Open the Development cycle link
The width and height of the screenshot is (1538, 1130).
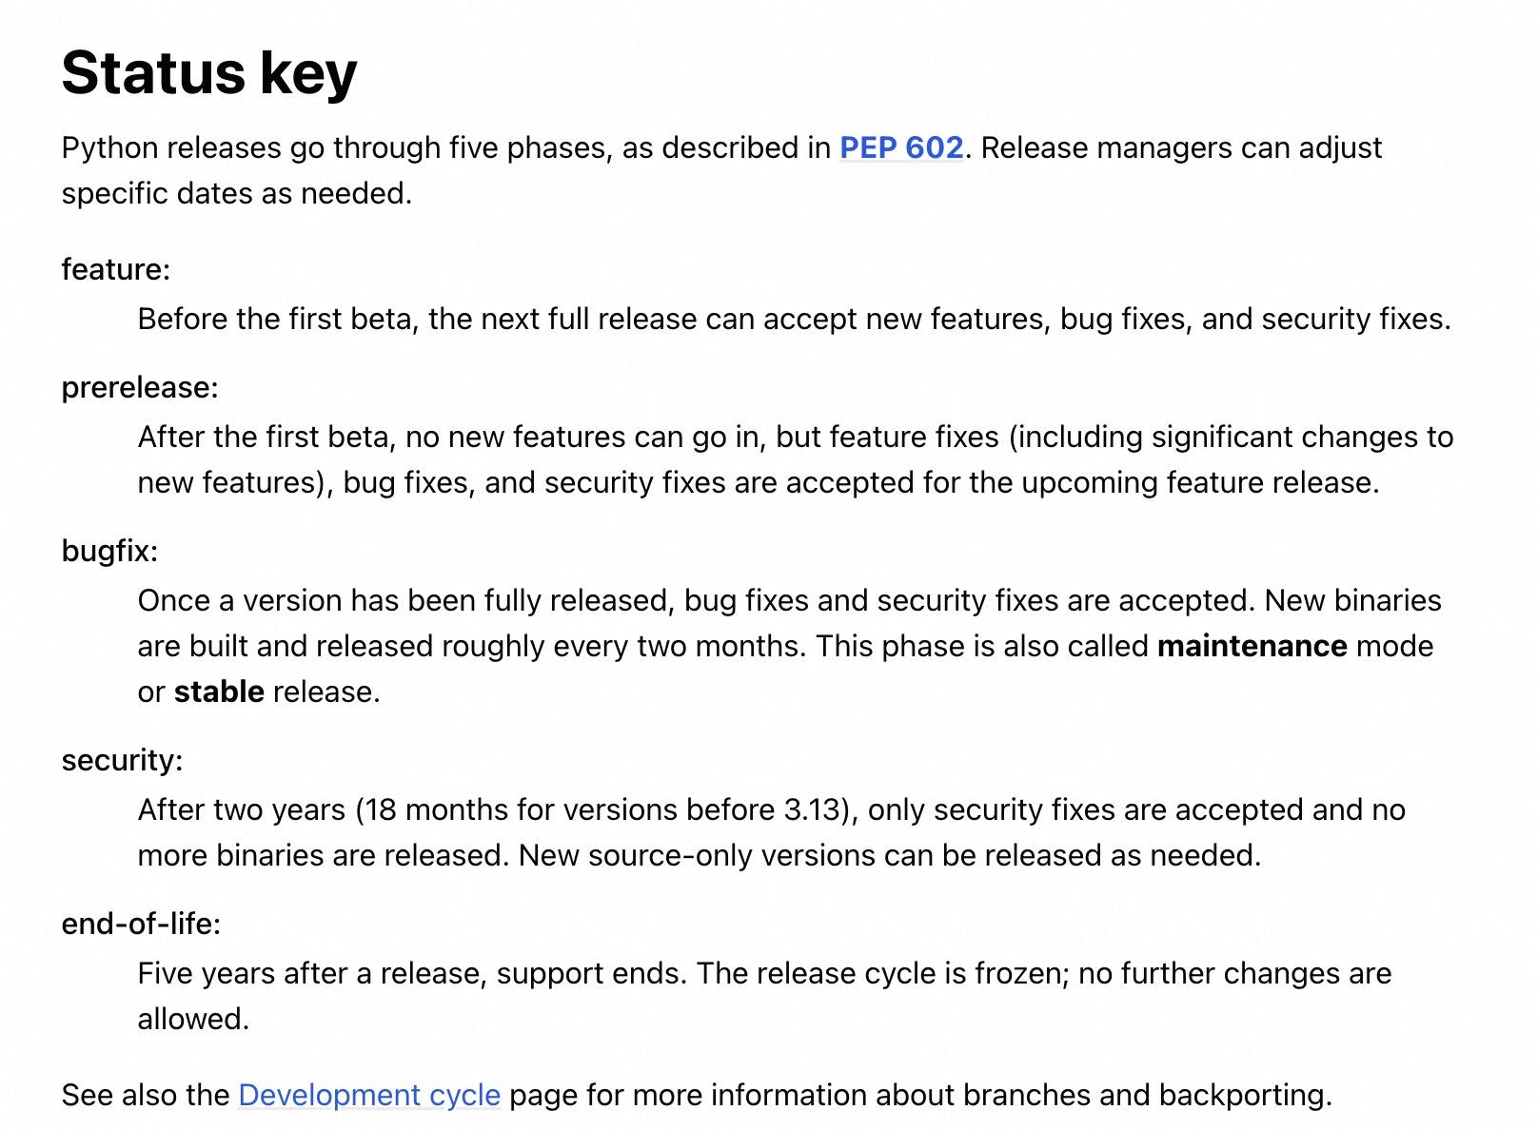coord(368,1095)
